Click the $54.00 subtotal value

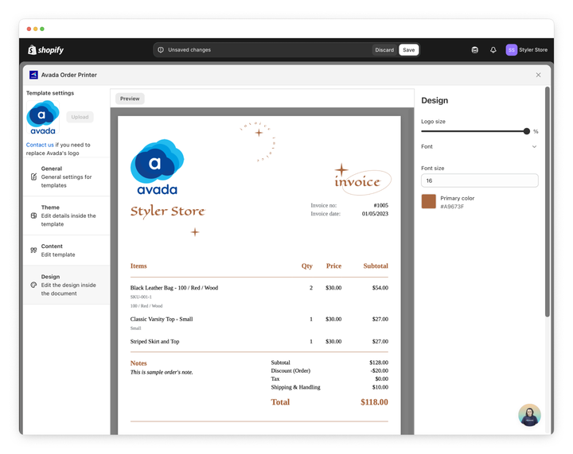380,288
